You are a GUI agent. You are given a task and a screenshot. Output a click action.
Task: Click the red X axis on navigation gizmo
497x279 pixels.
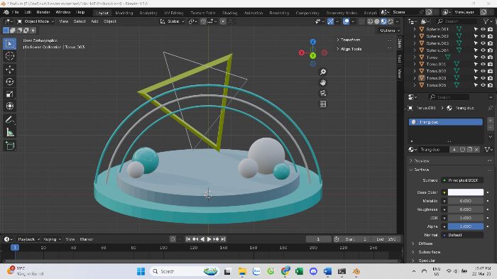302,53
